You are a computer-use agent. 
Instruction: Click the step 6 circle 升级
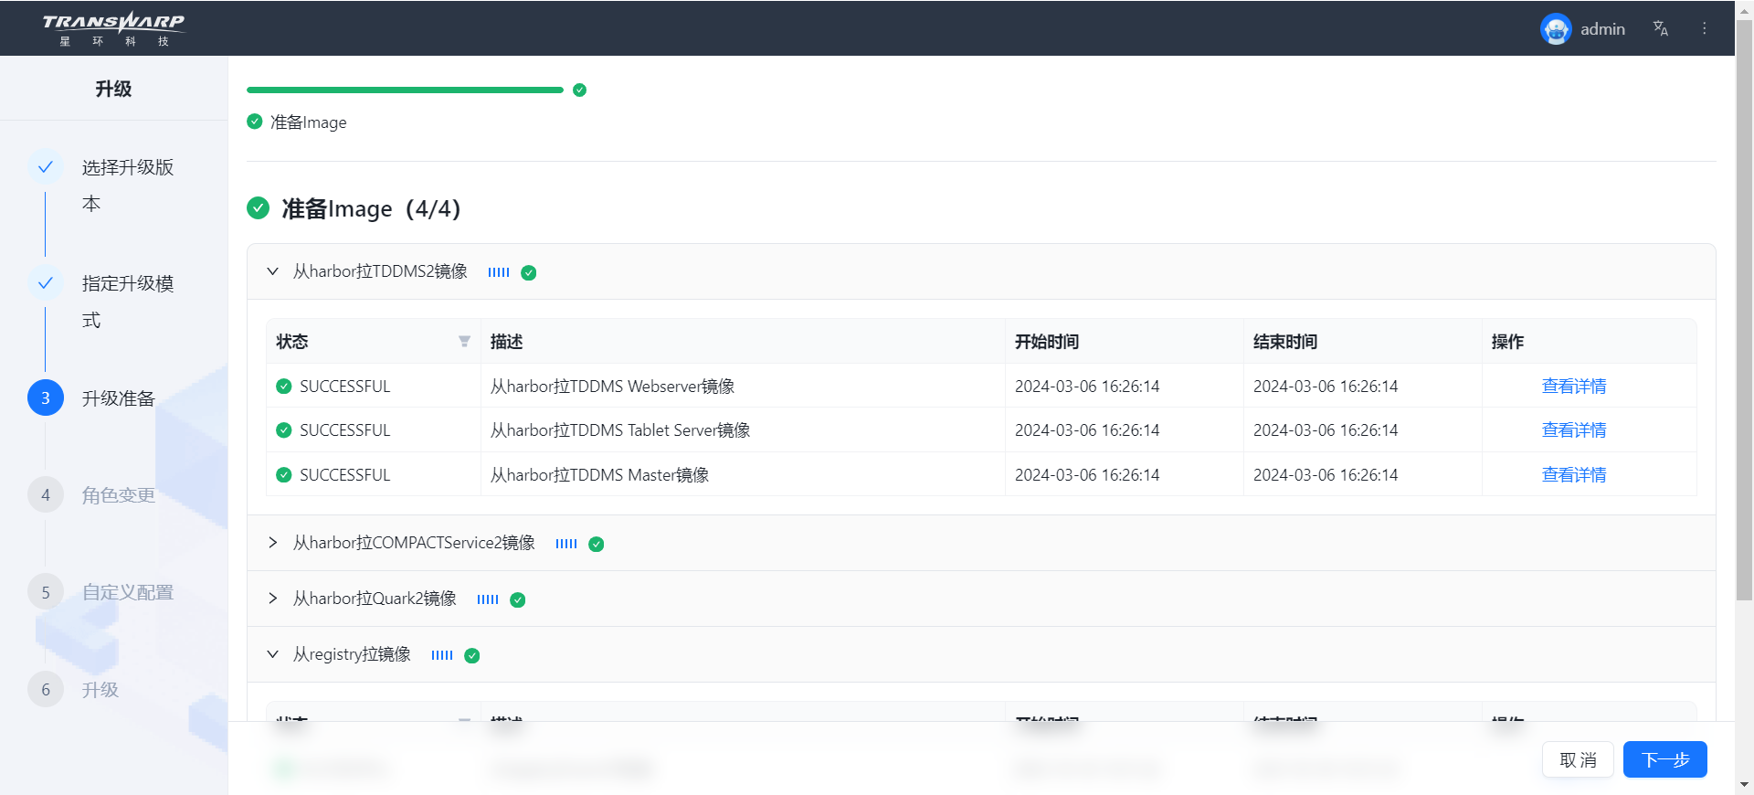coord(46,689)
